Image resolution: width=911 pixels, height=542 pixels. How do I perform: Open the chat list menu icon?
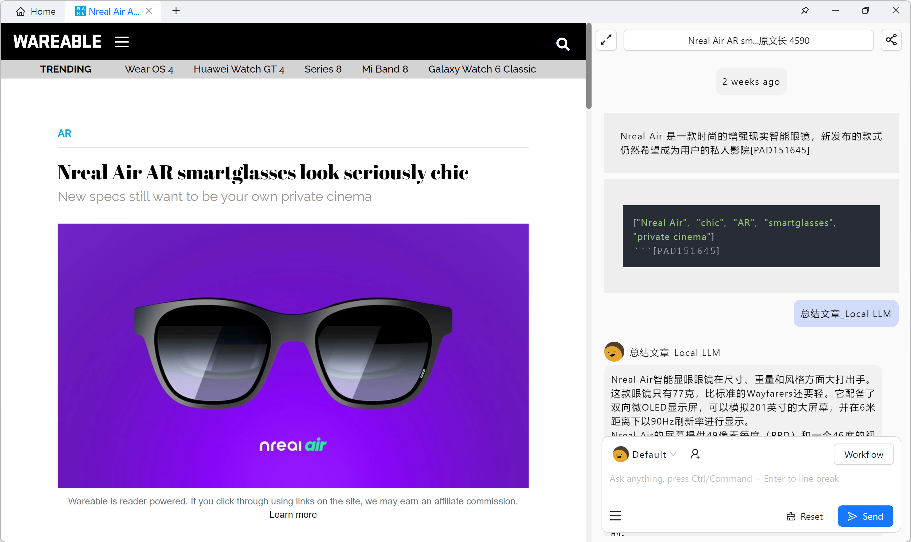click(x=616, y=516)
